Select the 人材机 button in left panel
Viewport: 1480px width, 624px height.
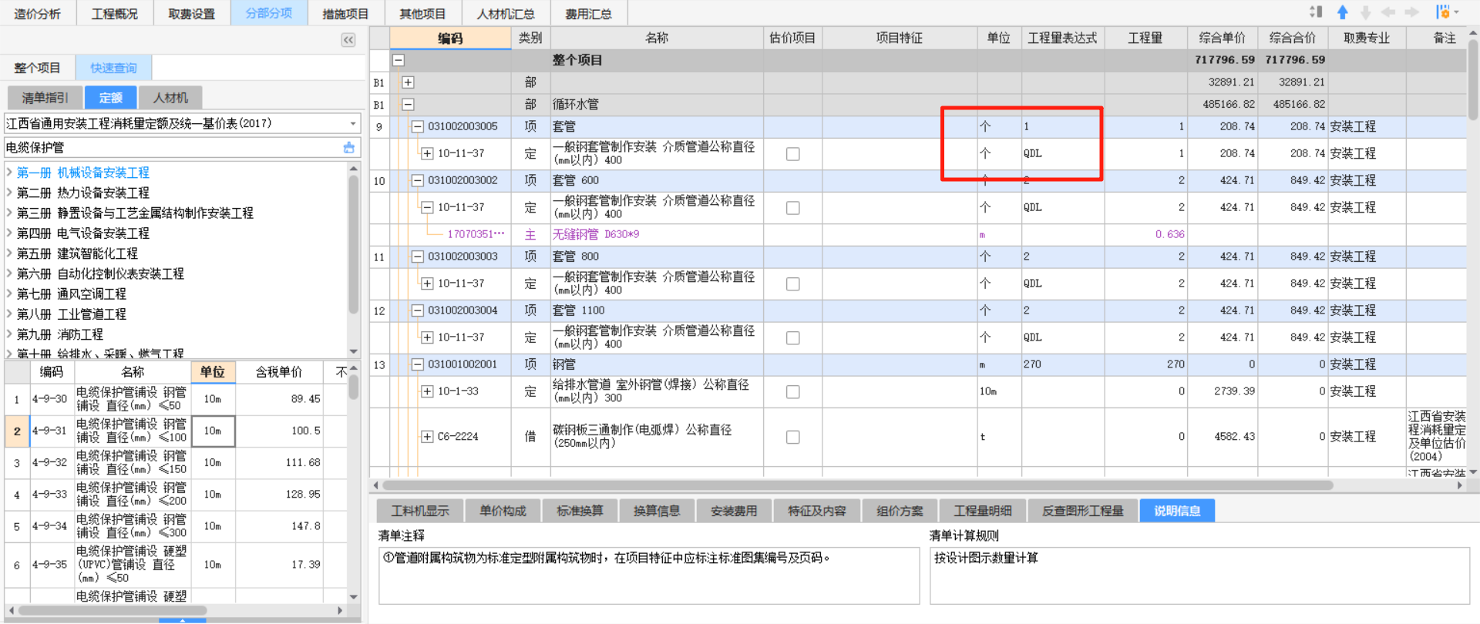tap(170, 98)
